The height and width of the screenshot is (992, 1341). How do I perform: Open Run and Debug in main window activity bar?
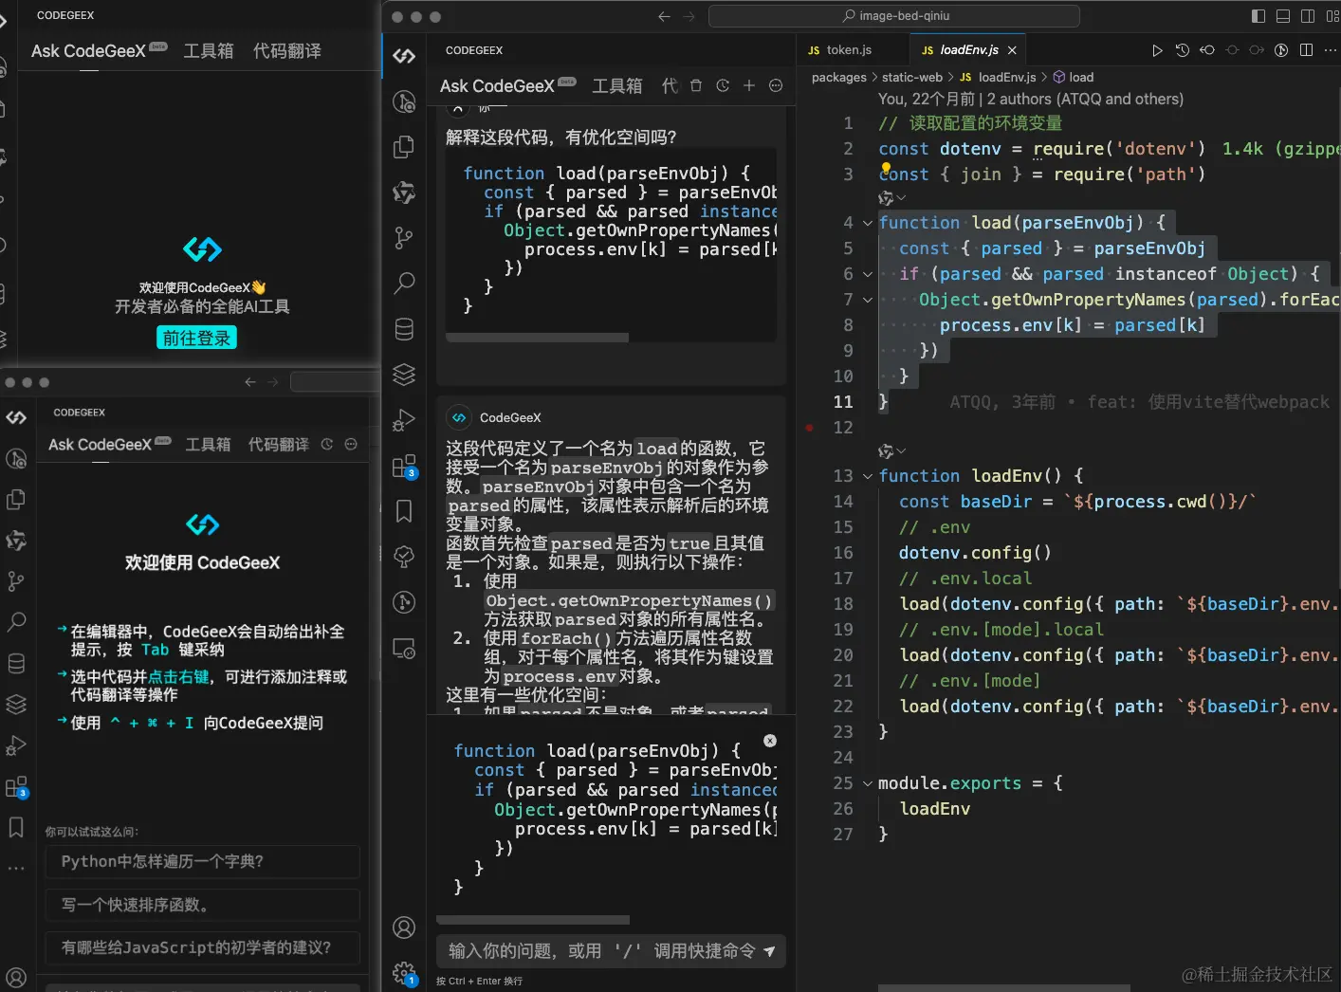[x=404, y=419]
